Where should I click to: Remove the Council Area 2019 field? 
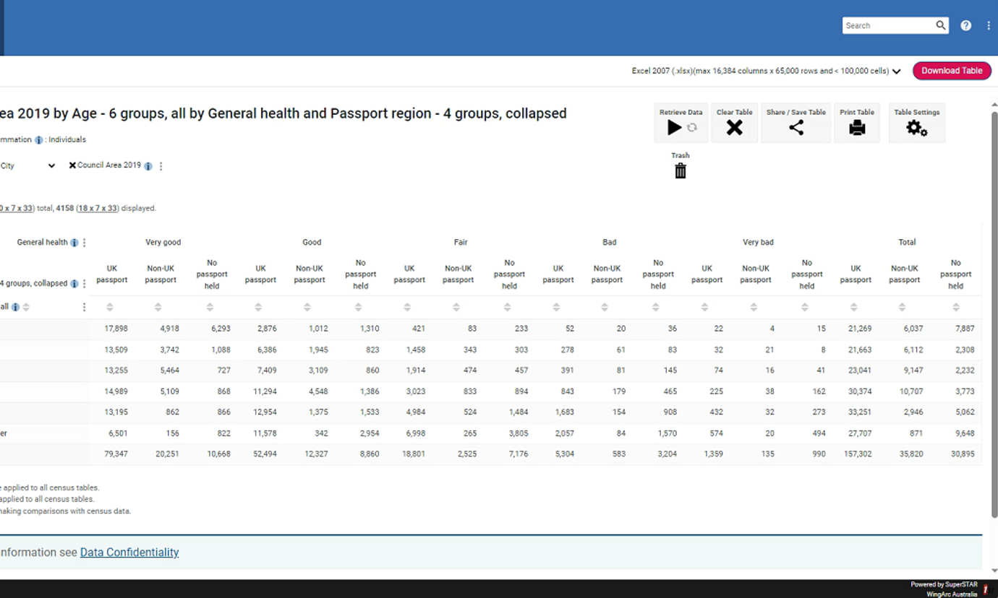(x=72, y=165)
